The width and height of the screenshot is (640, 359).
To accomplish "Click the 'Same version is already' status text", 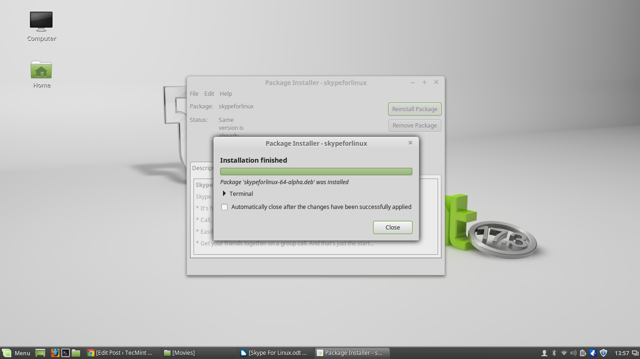I will pos(231,128).
